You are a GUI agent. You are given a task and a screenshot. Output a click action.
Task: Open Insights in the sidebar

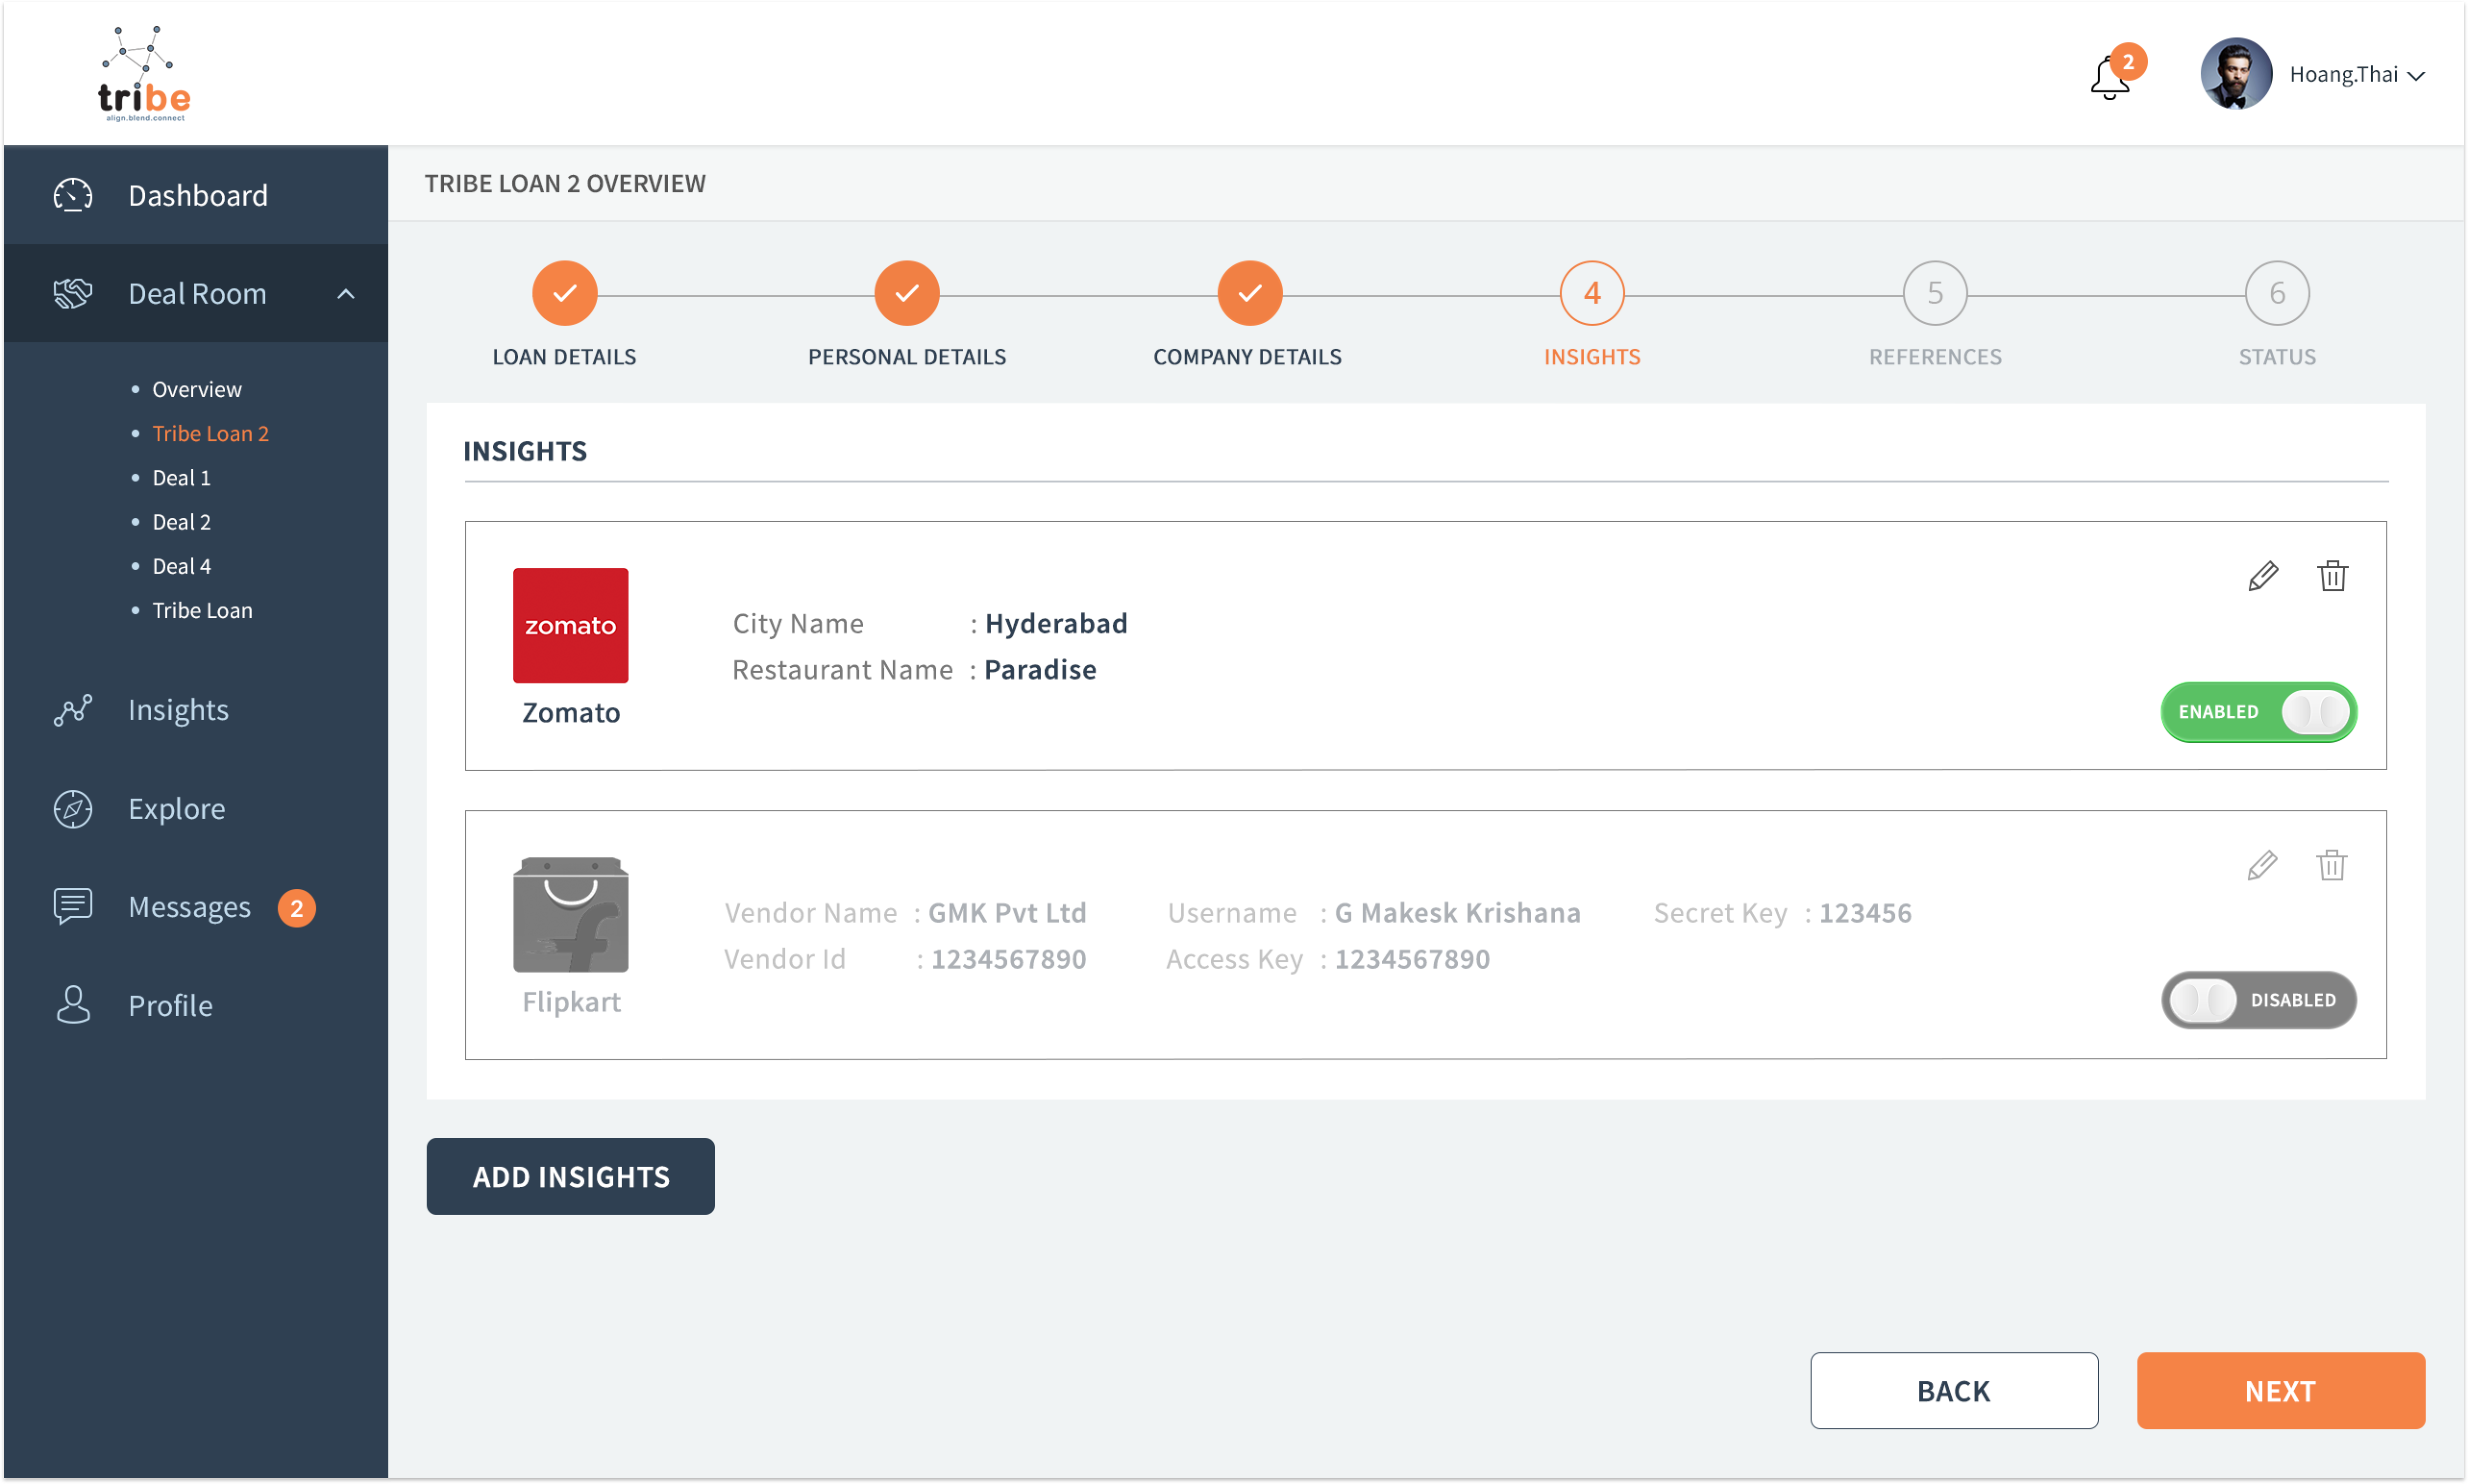click(x=196, y=710)
